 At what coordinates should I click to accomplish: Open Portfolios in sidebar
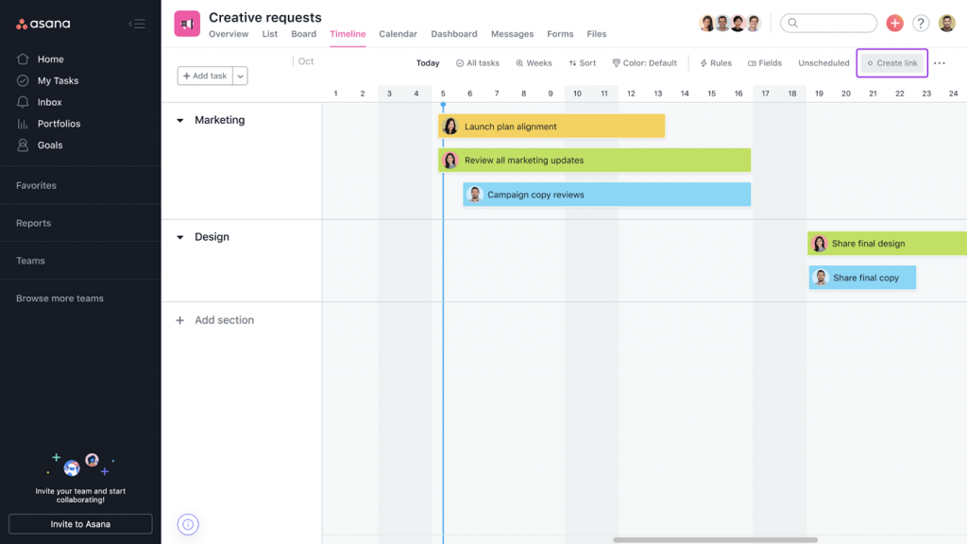tap(59, 124)
